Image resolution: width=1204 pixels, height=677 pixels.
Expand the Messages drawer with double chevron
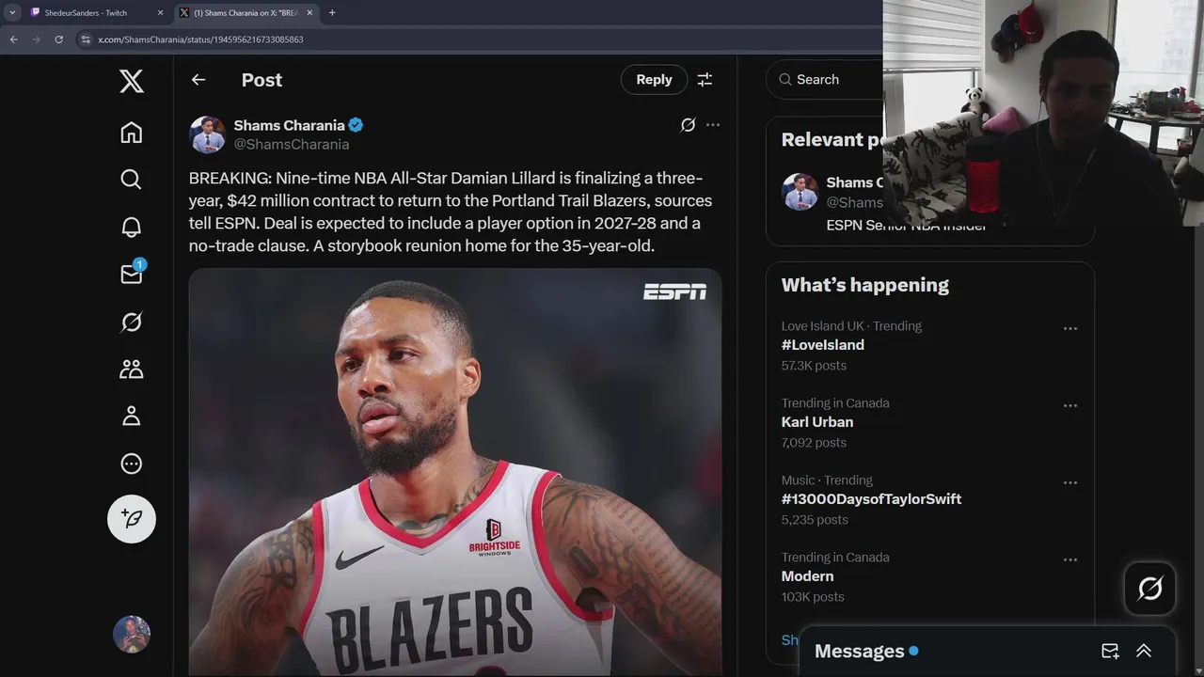(x=1144, y=651)
